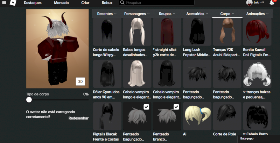This screenshot has width=280, height=143.
Task: Expand the Acessórios dropdown
Action: pos(197,14)
